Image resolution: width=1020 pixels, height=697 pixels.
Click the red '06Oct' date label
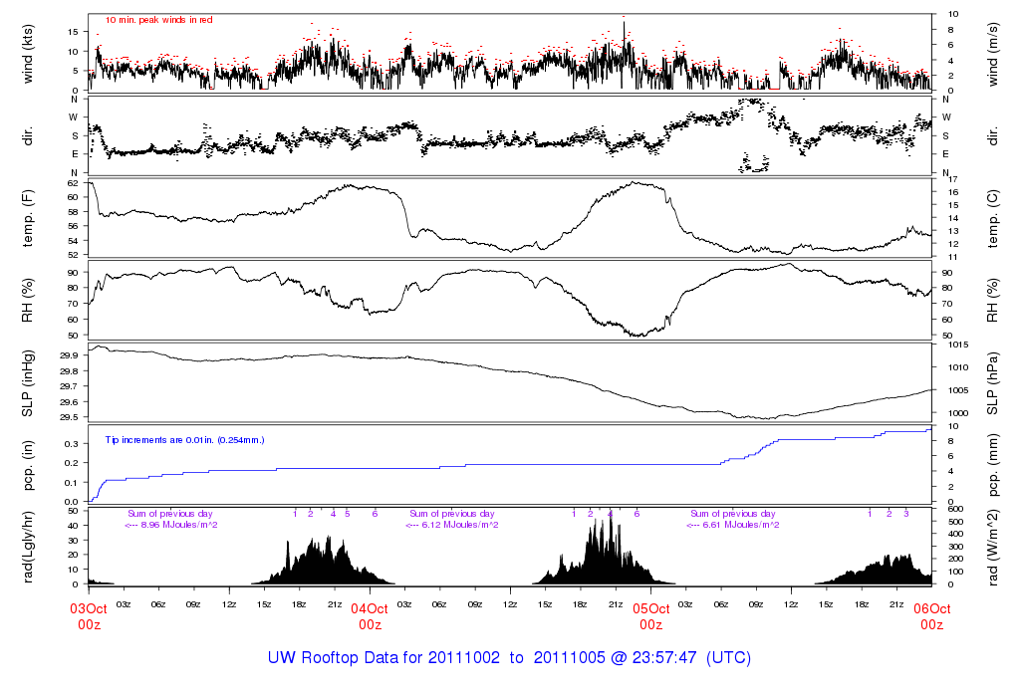932,609
